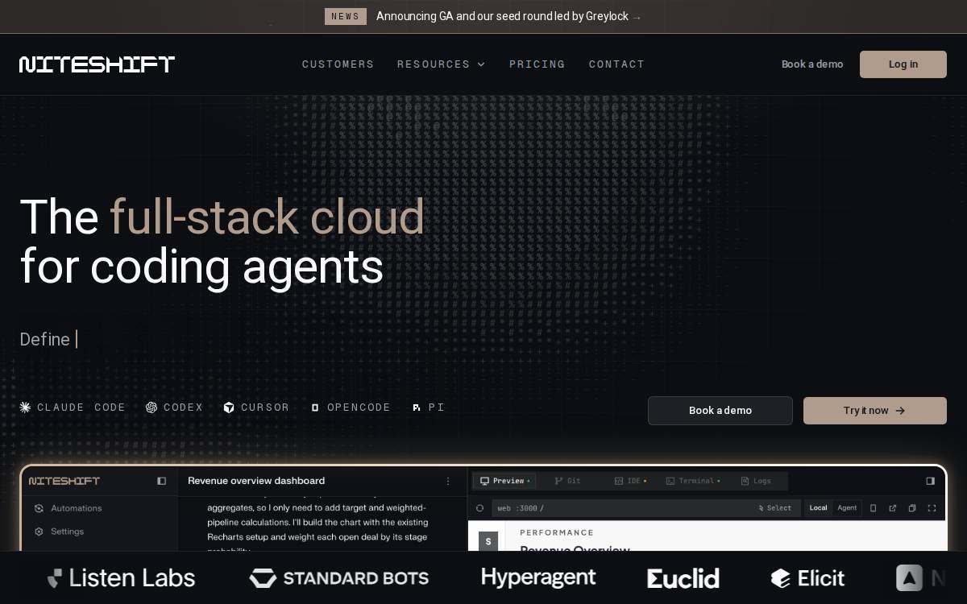Select the Local preview mode toggle
The image size is (967, 604).
click(818, 508)
